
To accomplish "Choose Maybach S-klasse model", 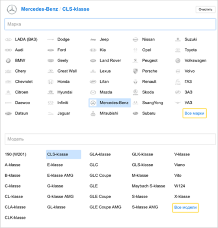I will pyautogui.click(x=148, y=186).
